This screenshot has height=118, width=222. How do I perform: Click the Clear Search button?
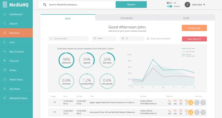(x=194, y=39)
